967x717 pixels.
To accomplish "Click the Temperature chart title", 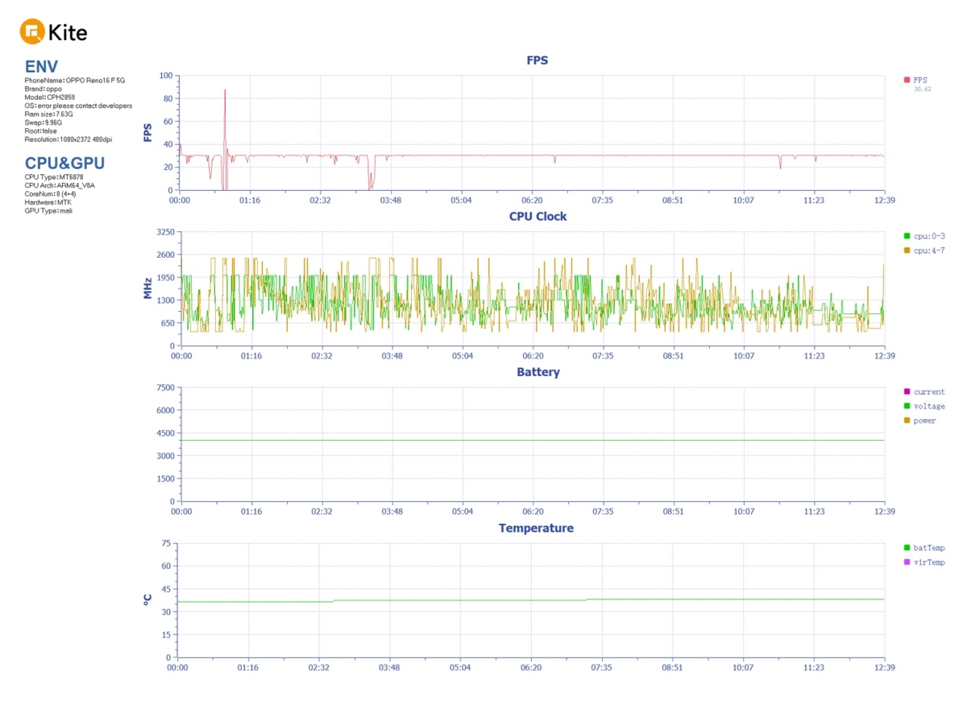I will pos(536,528).
